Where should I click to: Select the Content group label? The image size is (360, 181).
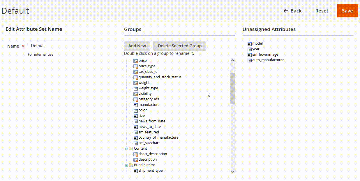pyautogui.click(x=140, y=149)
